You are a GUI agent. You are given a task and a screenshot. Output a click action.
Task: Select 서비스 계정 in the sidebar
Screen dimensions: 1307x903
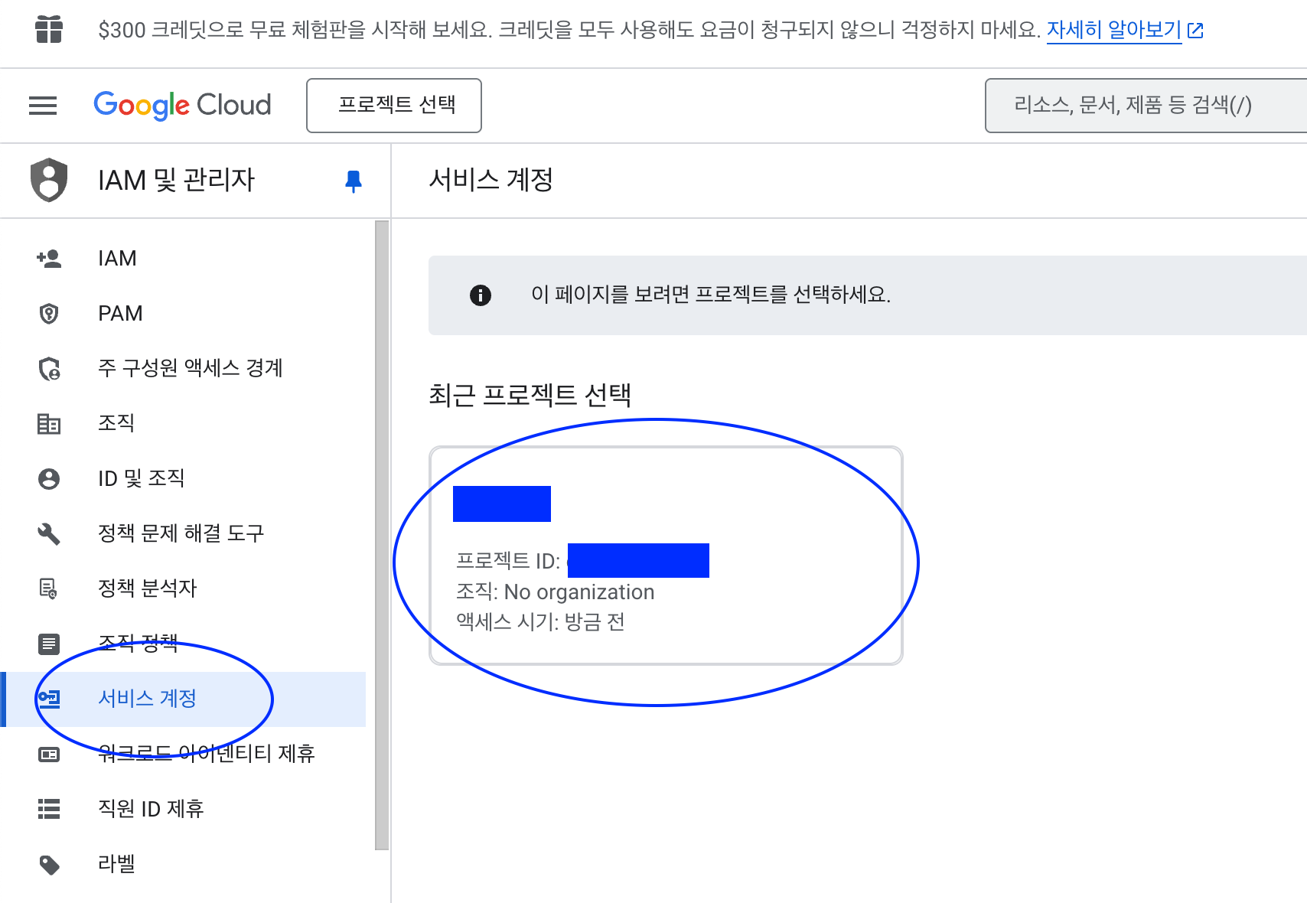point(183,699)
